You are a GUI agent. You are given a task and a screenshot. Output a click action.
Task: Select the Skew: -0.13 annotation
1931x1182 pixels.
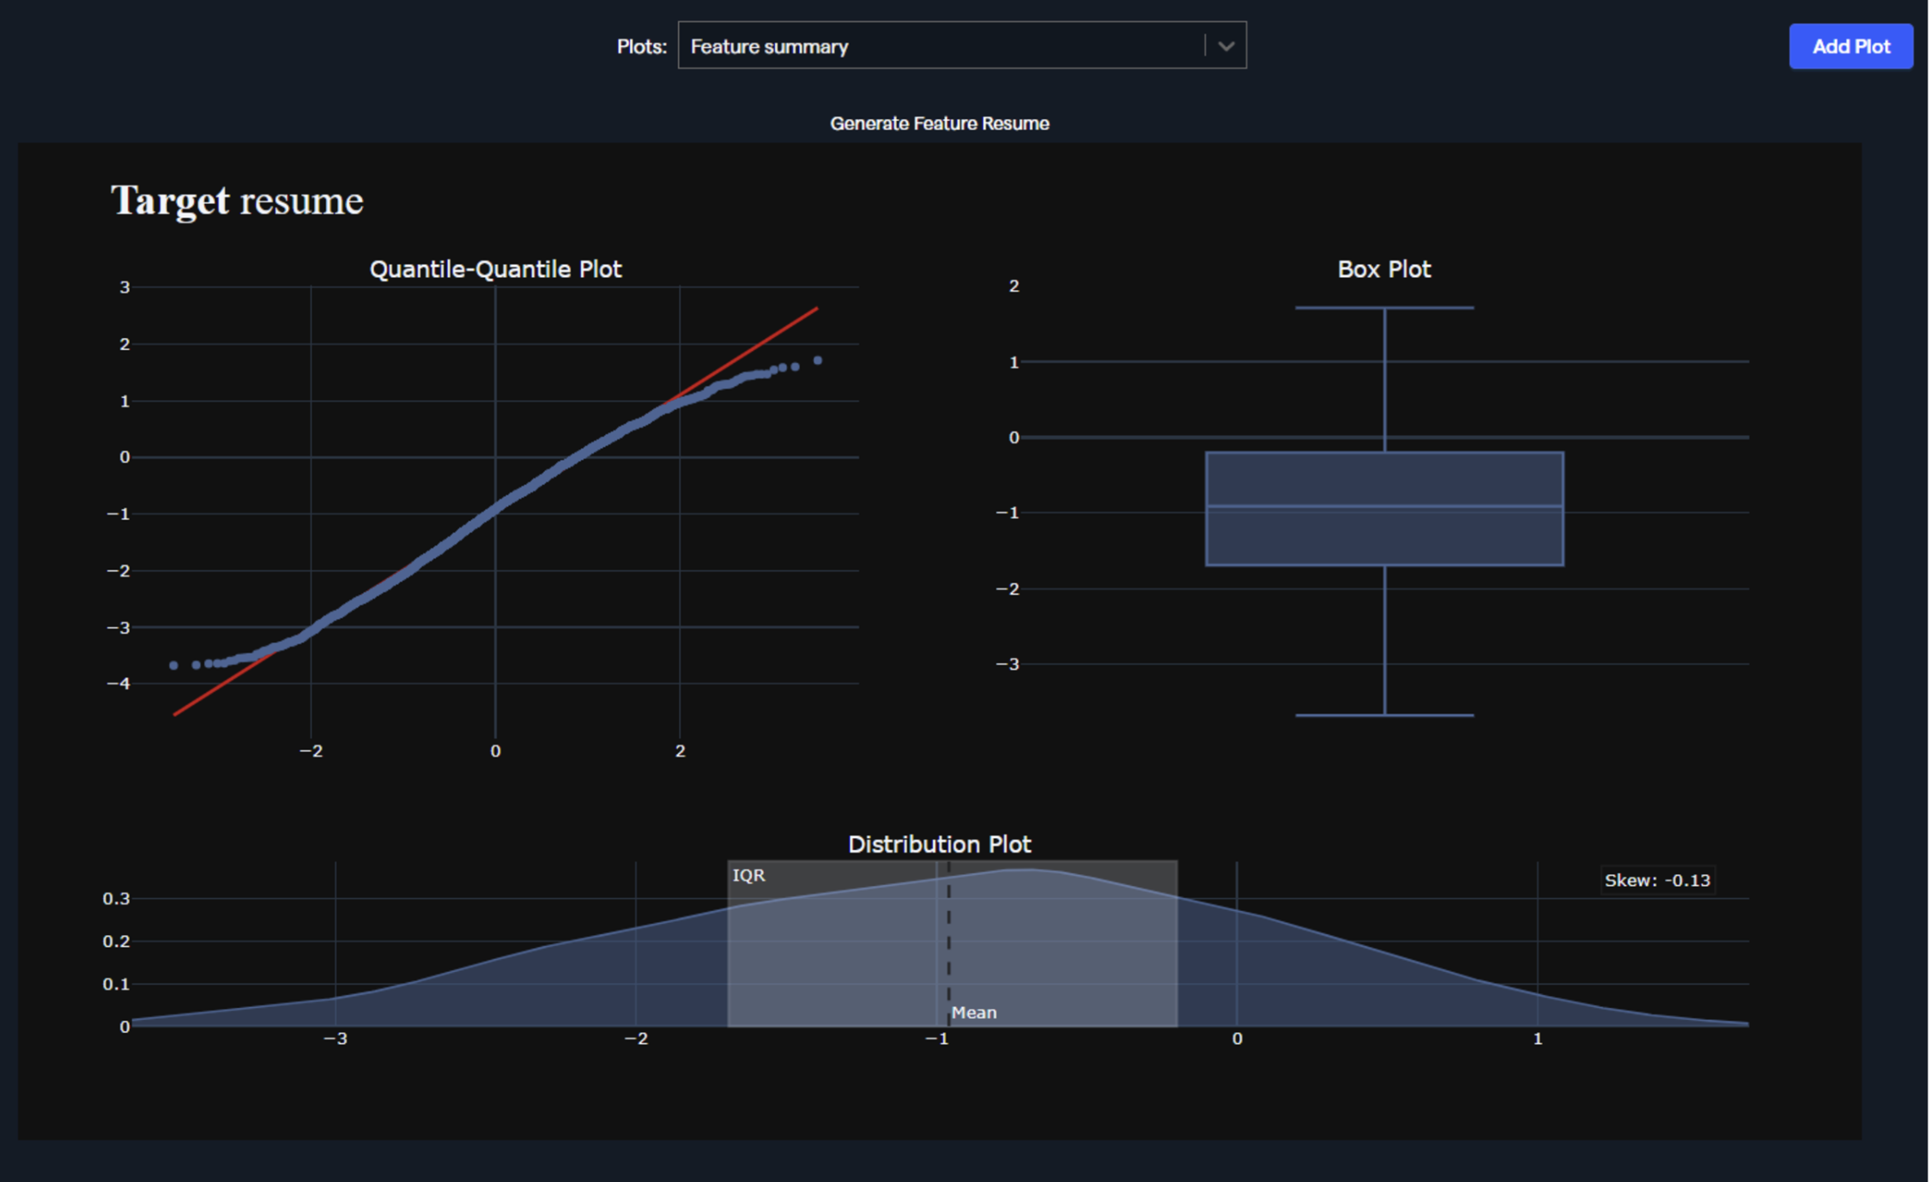(x=1658, y=880)
